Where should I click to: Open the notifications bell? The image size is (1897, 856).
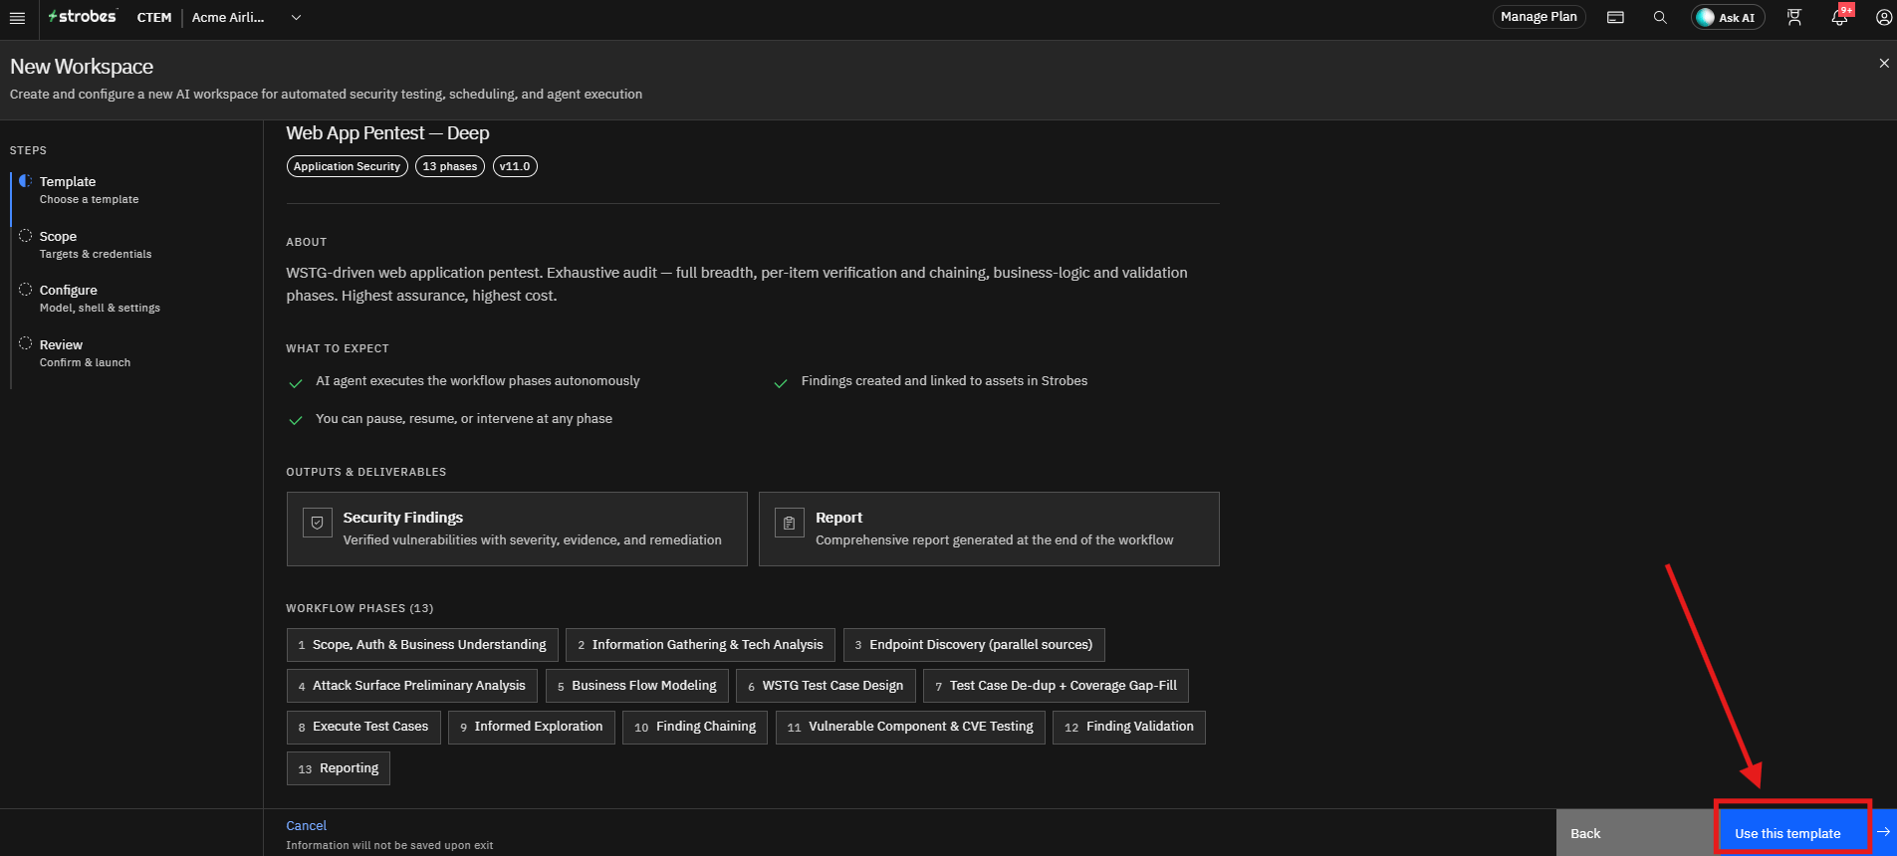coord(1839,18)
